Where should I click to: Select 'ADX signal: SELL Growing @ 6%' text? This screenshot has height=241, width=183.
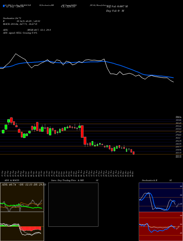click(x=20, y=33)
